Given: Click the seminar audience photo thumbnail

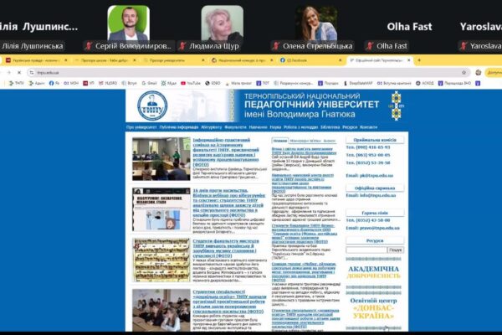Looking at the screenshot, I should click(161, 159).
